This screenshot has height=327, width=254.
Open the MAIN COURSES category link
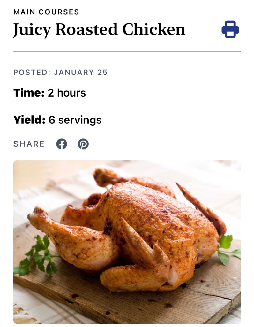pos(46,12)
